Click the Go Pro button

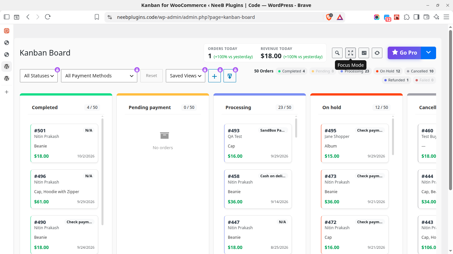(x=404, y=53)
